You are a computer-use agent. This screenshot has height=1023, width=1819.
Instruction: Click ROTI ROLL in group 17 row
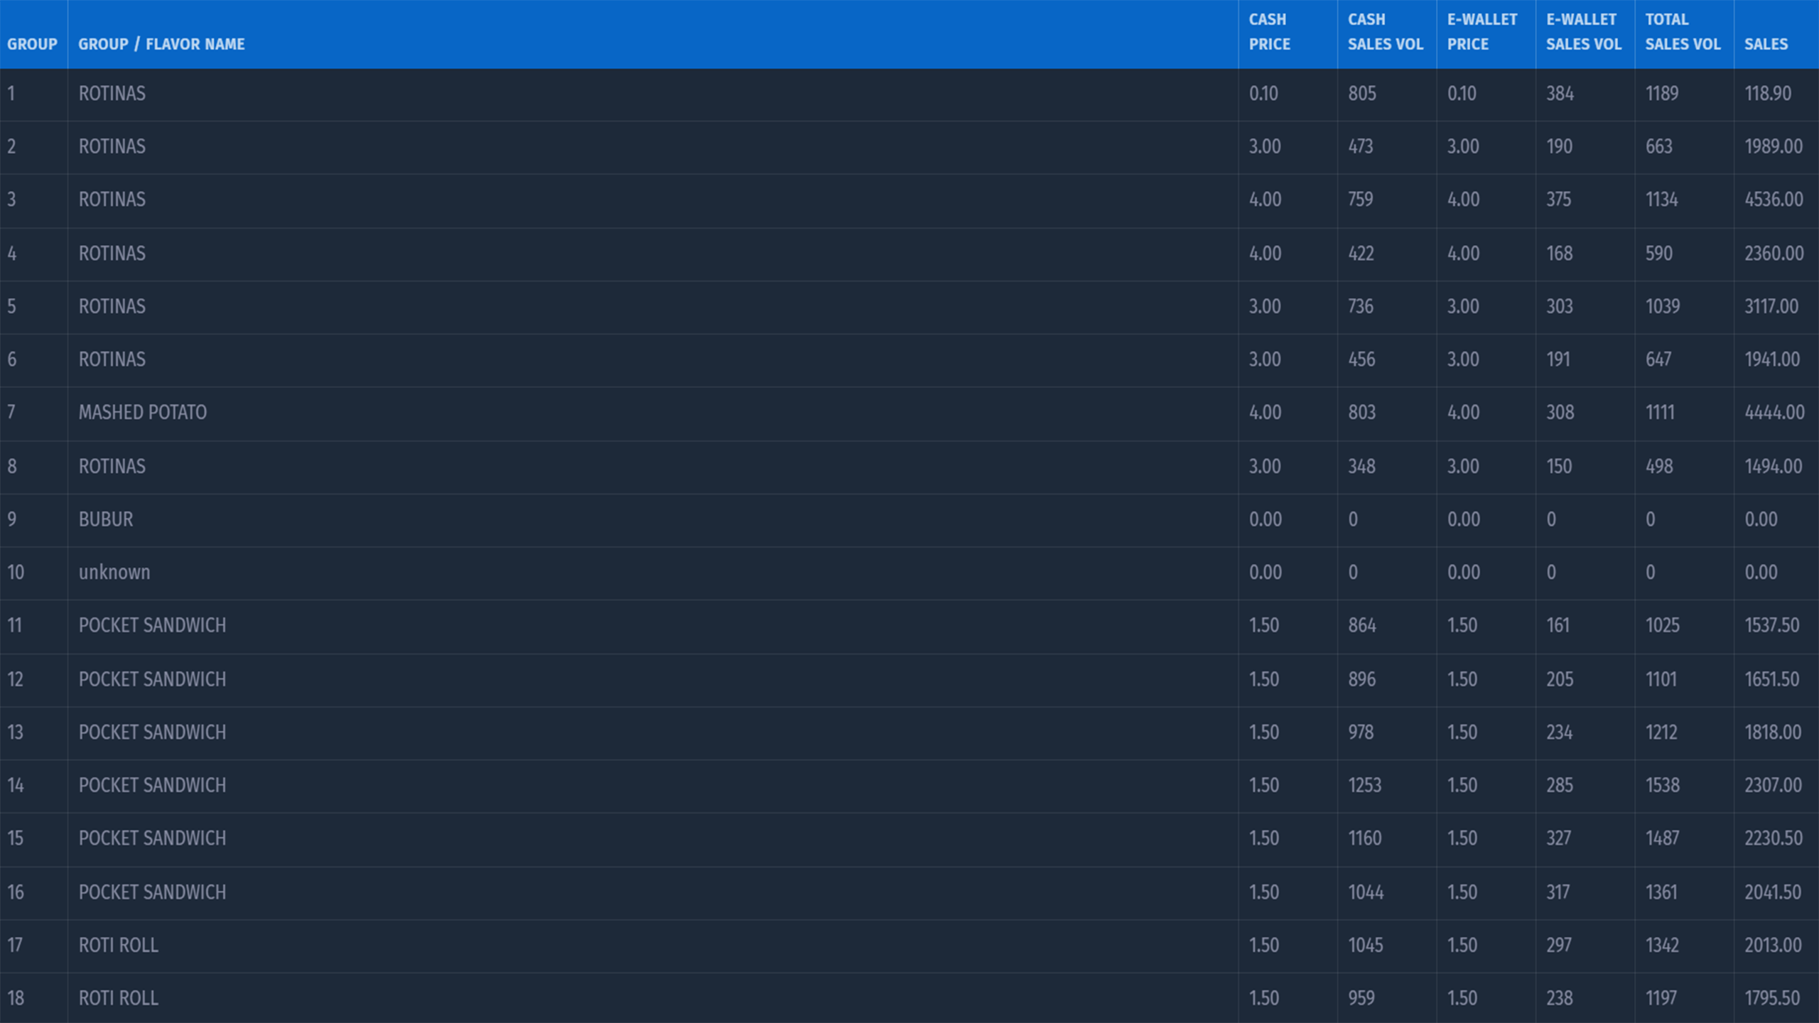[x=119, y=945]
